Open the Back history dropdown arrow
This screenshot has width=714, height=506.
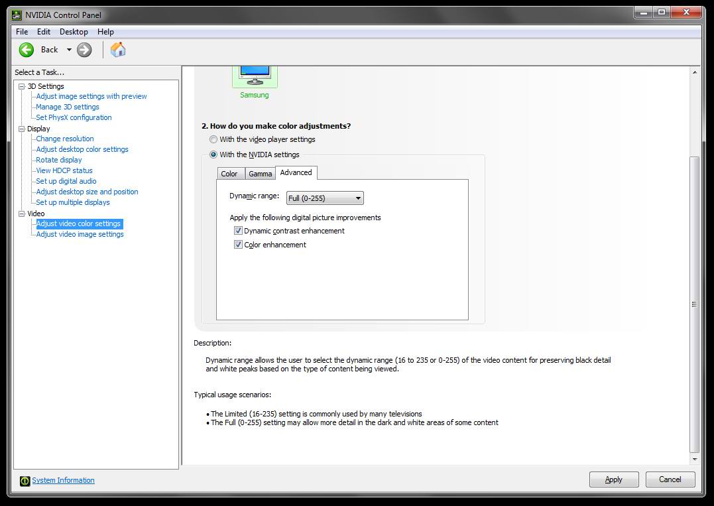[x=68, y=50]
